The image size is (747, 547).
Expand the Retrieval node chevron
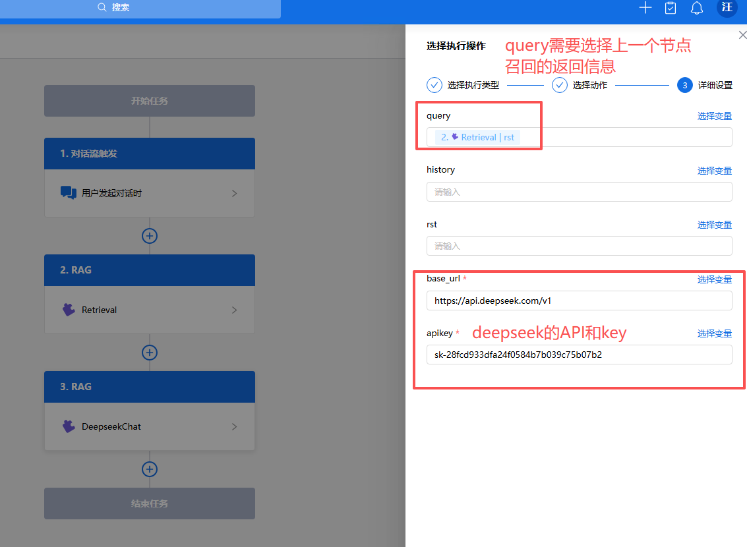point(235,310)
